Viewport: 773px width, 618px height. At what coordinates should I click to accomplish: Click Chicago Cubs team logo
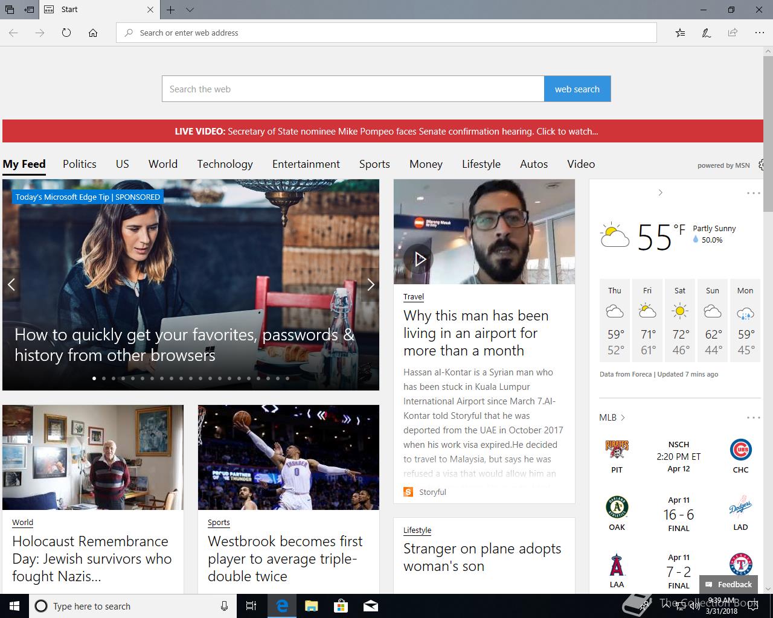pyautogui.click(x=740, y=450)
